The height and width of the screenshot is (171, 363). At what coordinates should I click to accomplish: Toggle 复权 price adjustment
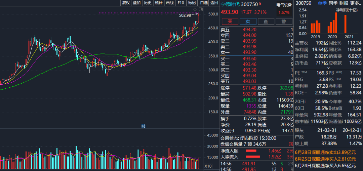126,3
